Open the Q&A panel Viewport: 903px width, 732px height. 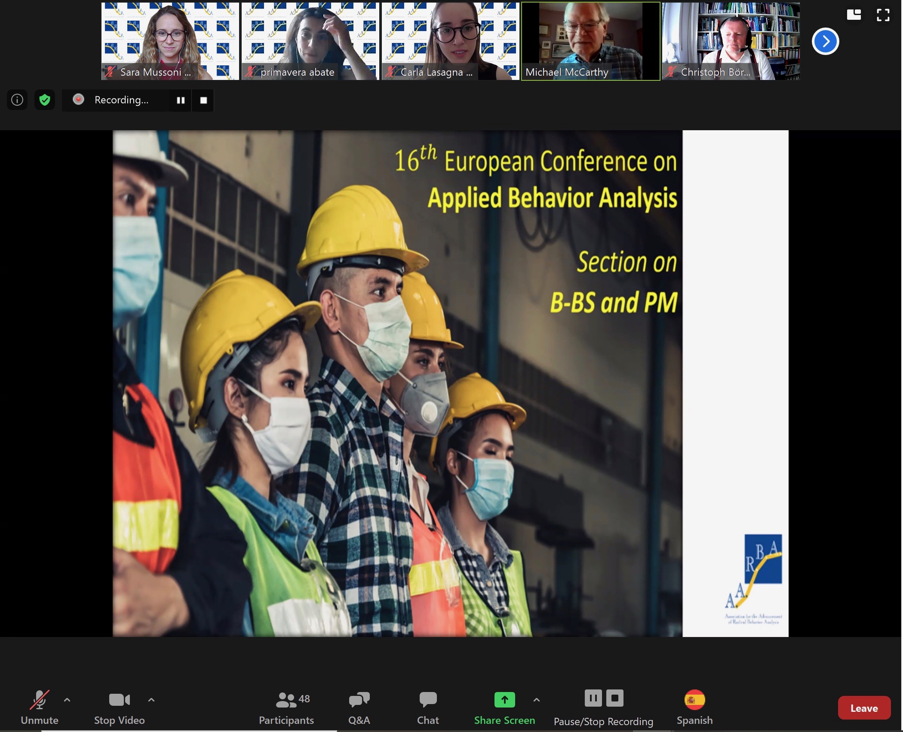[x=359, y=707]
